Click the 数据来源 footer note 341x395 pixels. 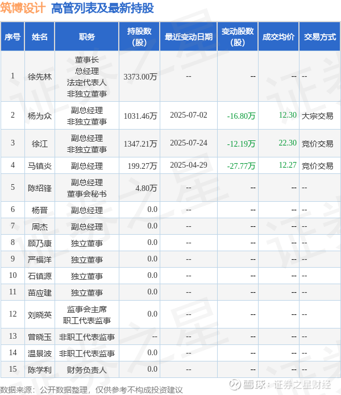(91, 390)
